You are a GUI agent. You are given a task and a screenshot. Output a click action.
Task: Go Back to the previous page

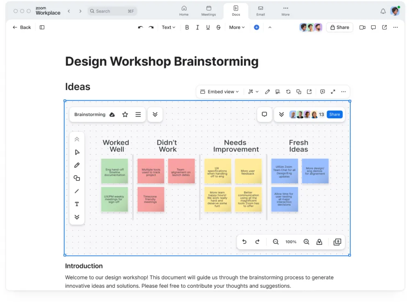[x=22, y=27]
